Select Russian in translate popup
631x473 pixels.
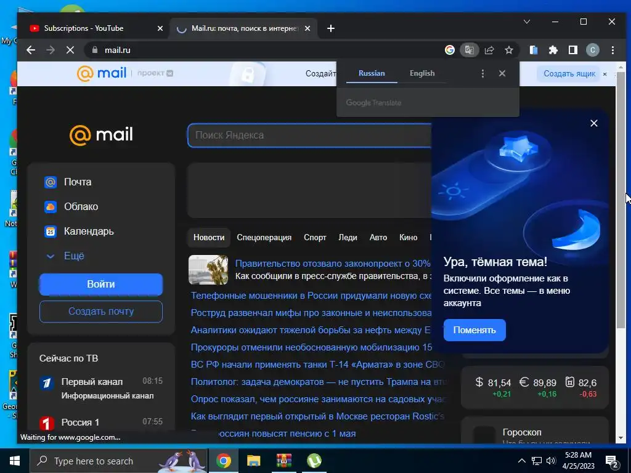tap(372, 73)
